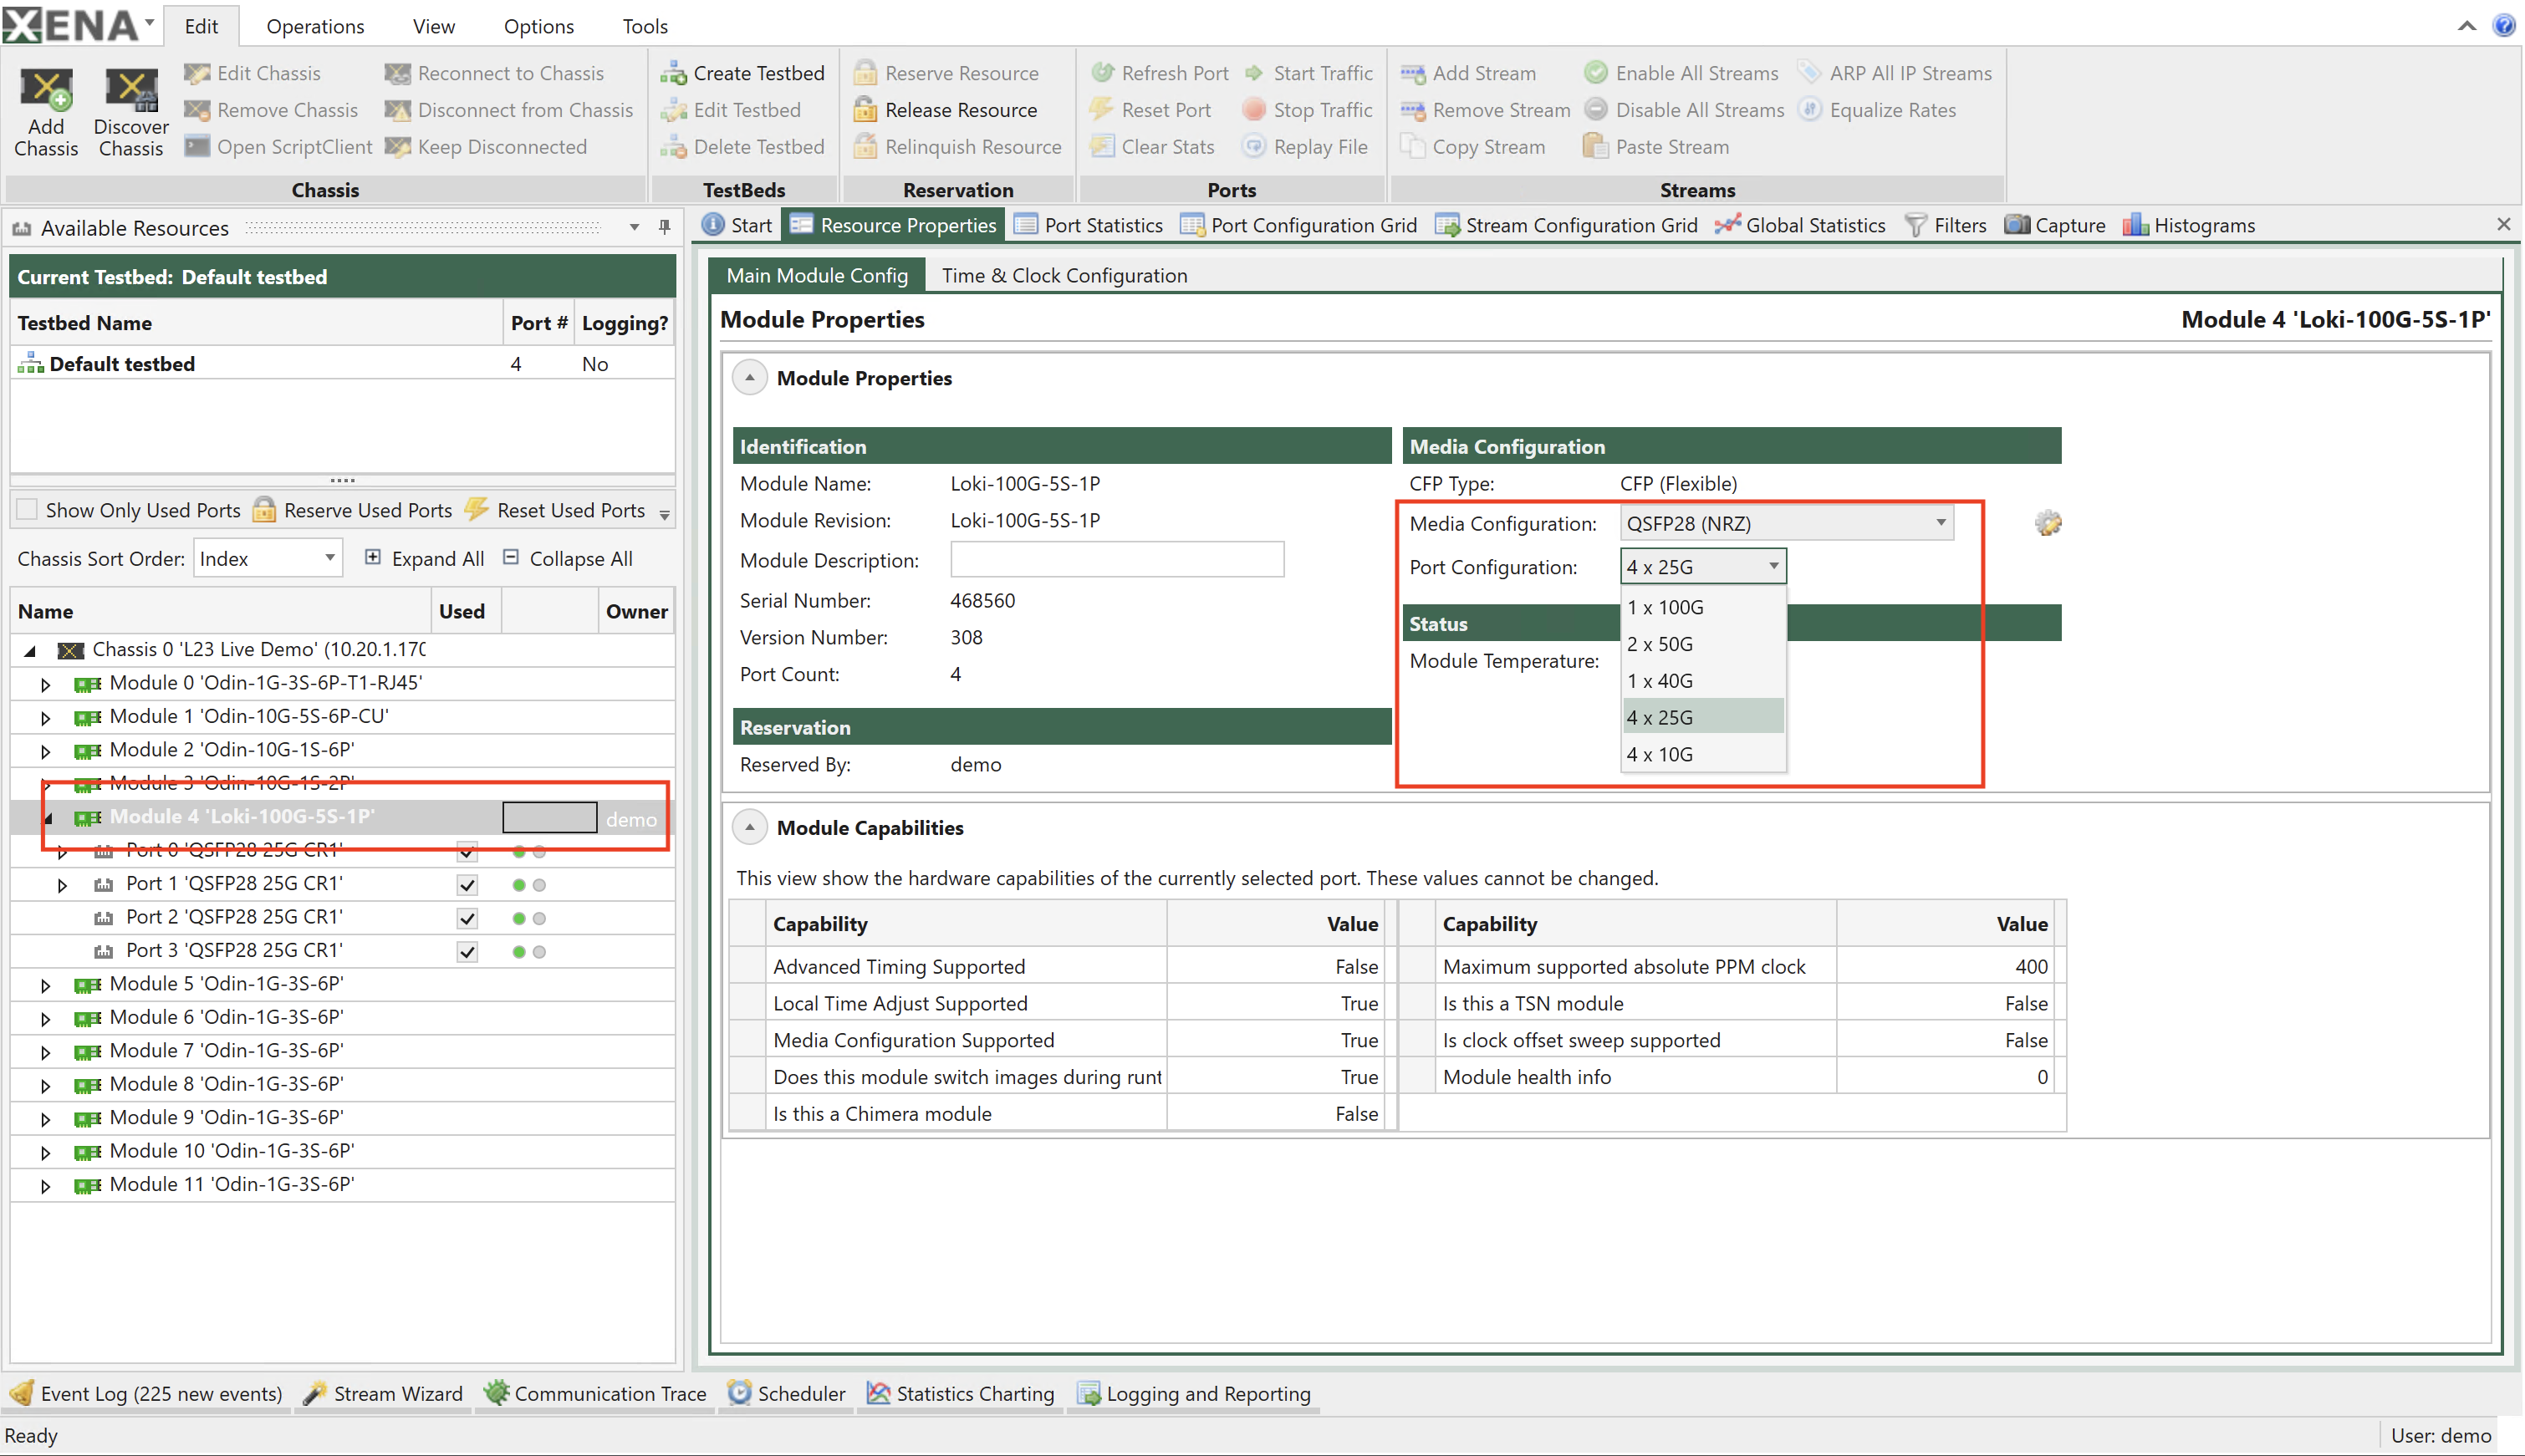The width and height of the screenshot is (2525, 1456).
Task: Collapse the Module Properties section
Action: (750, 378)
